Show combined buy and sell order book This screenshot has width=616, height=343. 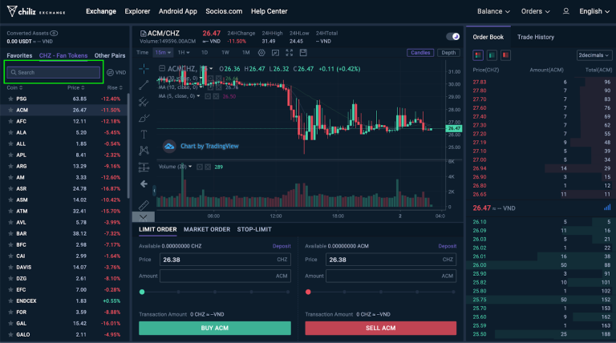(x=478, y=55)
